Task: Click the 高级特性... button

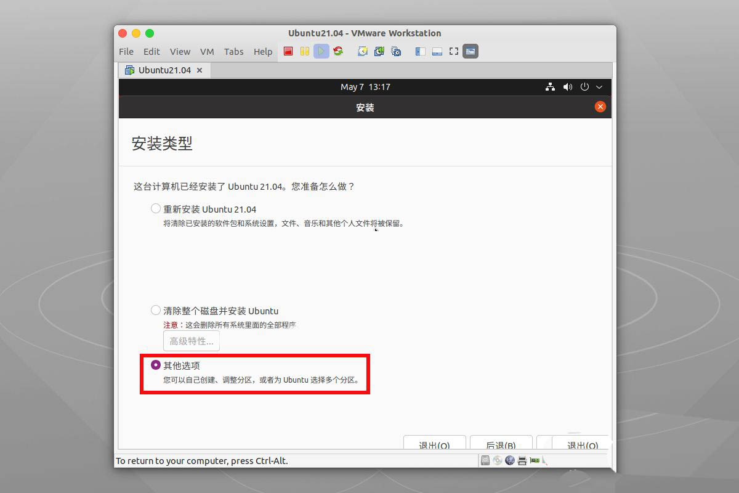Action: (x=192, y=341)
